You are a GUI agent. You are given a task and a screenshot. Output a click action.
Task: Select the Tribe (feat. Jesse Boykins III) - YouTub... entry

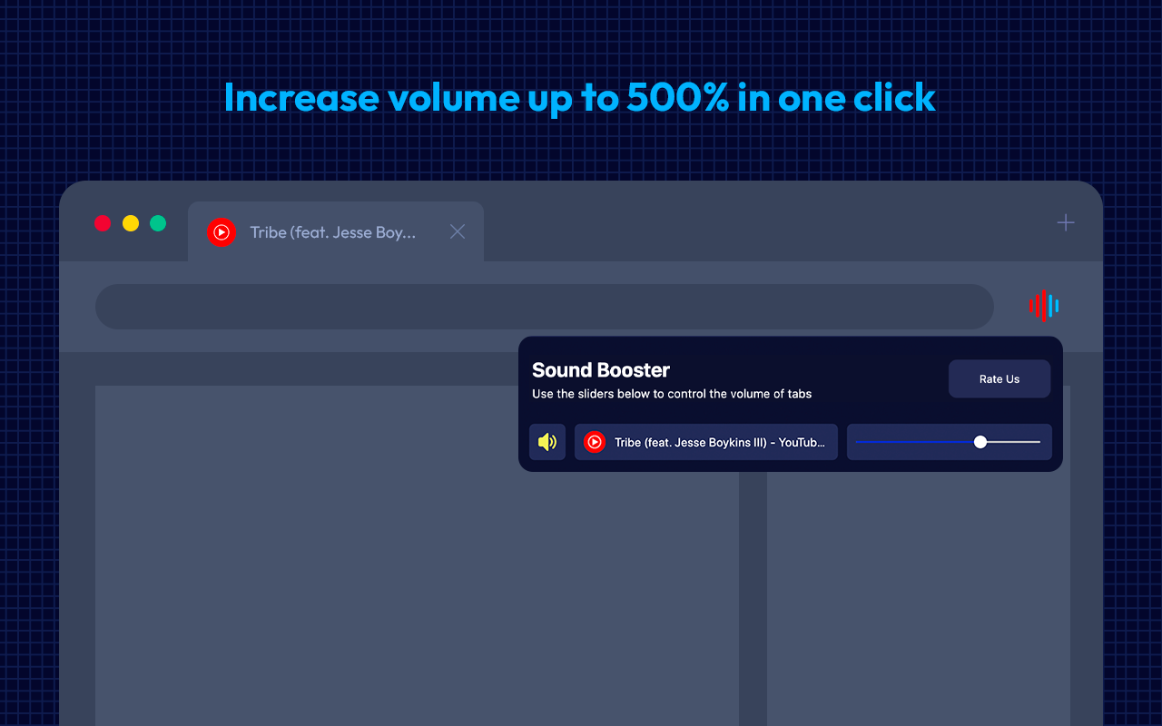click(706, 442)
